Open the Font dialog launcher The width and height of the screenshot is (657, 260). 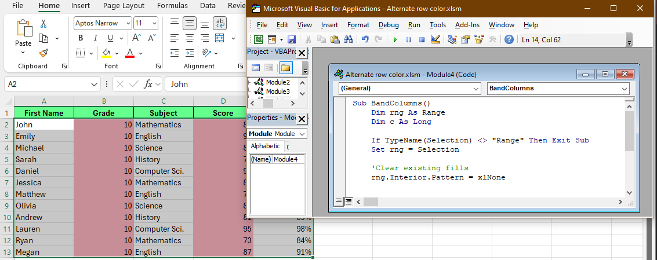(x=158, y=66)
